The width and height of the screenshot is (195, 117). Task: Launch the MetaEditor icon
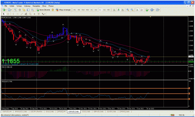click(x=53, y=10)
